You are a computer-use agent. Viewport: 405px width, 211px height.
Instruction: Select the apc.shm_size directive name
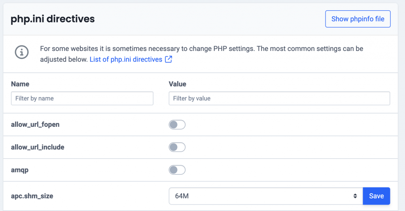tap(32, 196)
